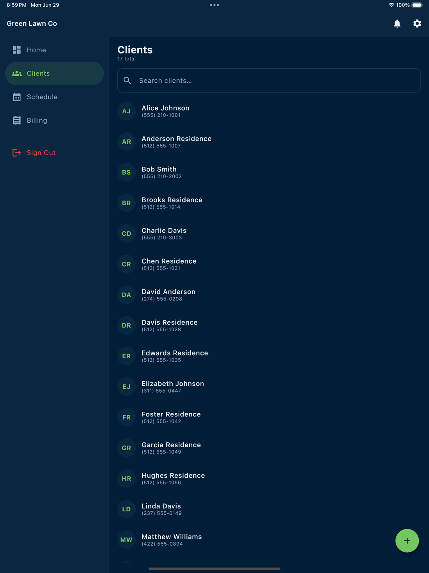Viewport: 429px width, 573px height.
Task: Tap the AR avatar circle
Action: coord(126,142)
